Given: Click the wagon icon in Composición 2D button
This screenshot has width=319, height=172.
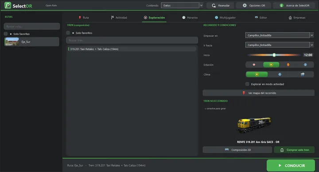Looking at the screenshot, I should [227, 149].
